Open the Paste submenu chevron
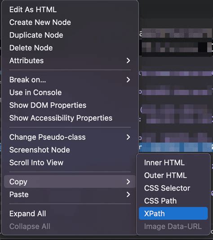 pos(128,195)
